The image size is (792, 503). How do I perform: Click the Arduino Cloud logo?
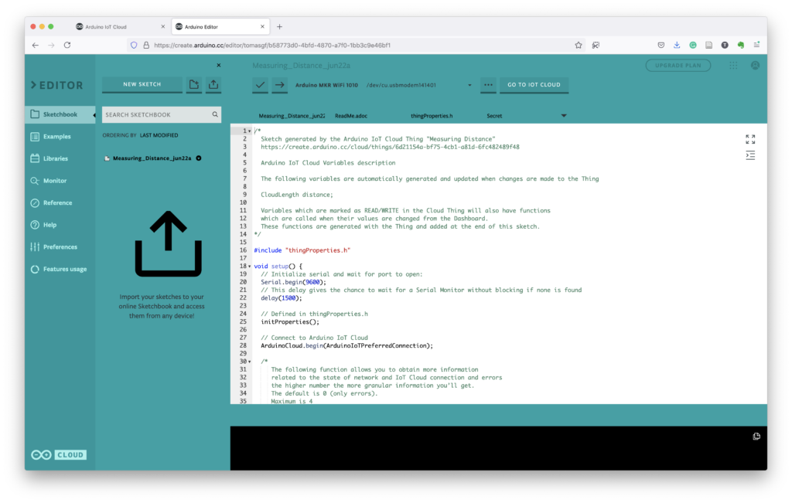(59, 454)
